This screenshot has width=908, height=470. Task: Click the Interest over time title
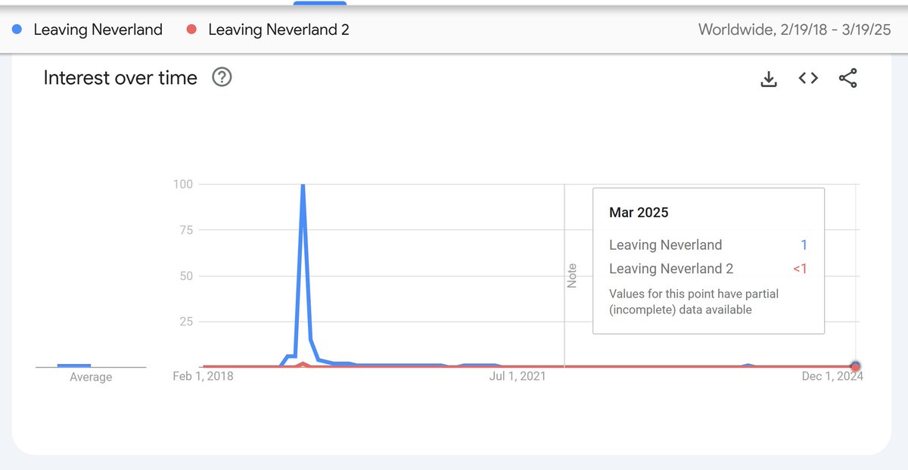[x=120, y=77]
